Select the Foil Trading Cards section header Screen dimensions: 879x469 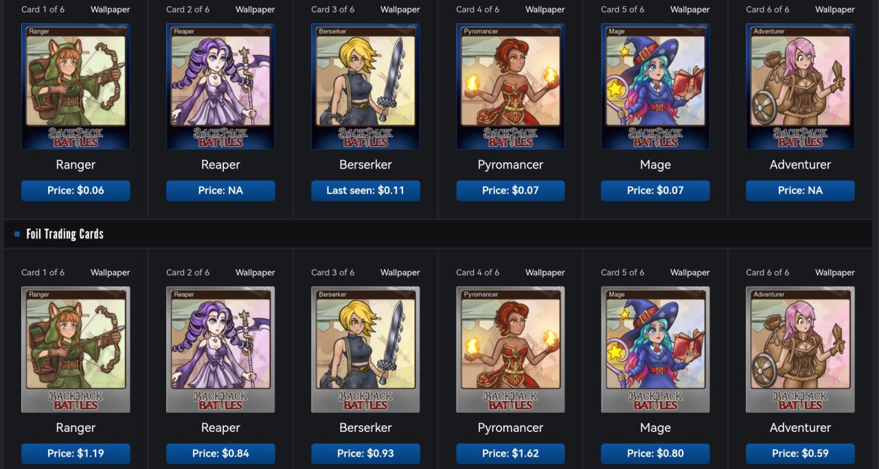click(65, 234)
